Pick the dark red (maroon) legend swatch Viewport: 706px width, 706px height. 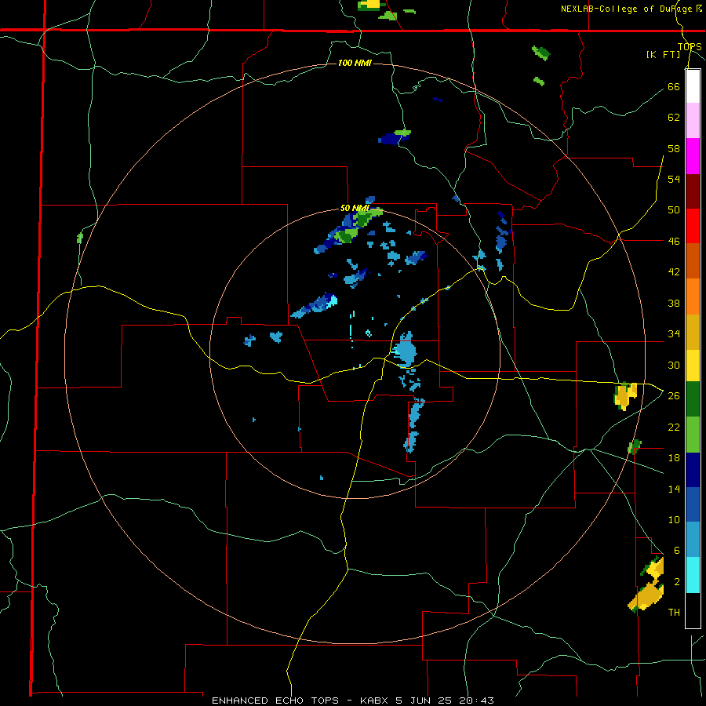[x=693, y=191]
